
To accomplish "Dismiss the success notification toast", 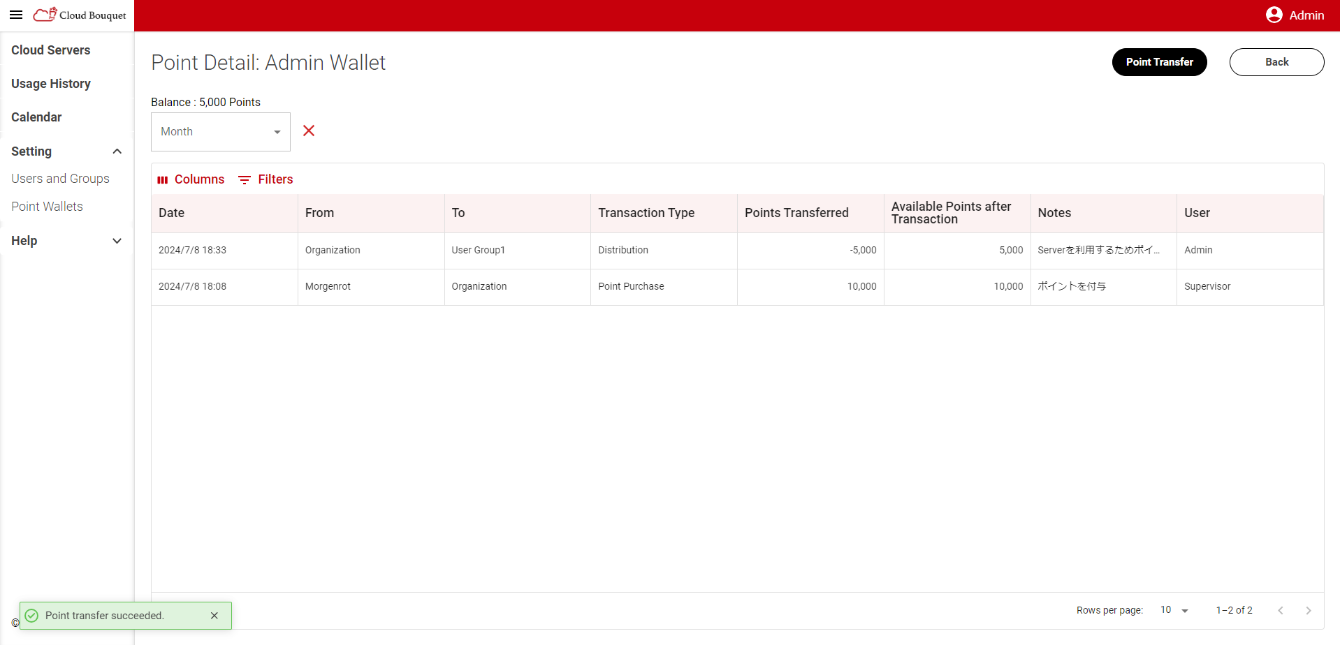I will pyautogui.click(x=214, y=616).
